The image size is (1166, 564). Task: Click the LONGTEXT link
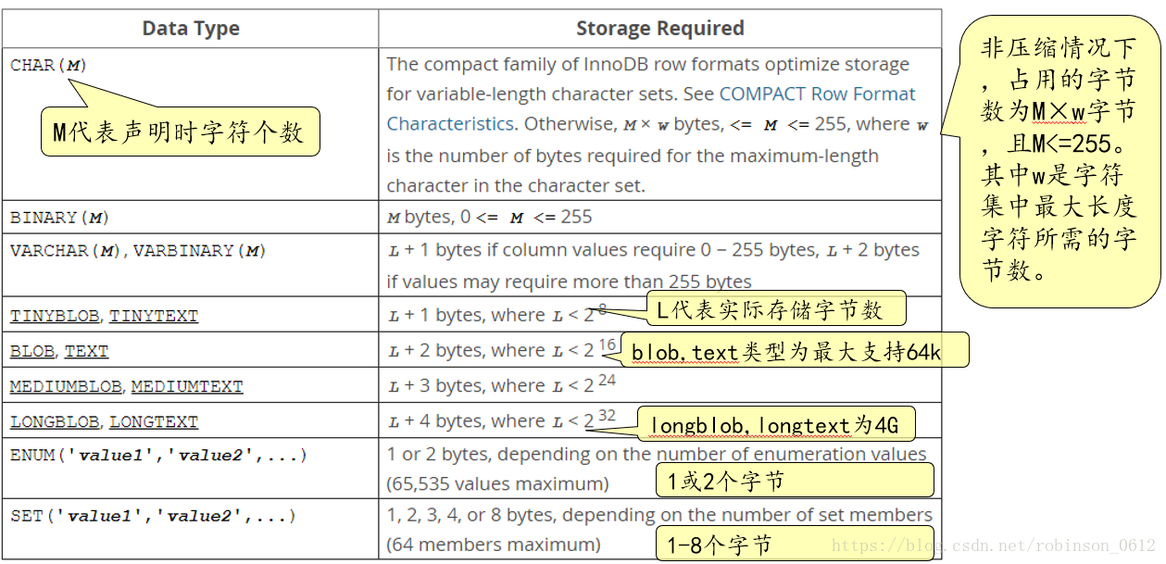154,422
